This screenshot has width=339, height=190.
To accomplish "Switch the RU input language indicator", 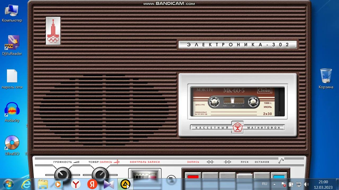I will pyautogui.click(x=265, y=184).
